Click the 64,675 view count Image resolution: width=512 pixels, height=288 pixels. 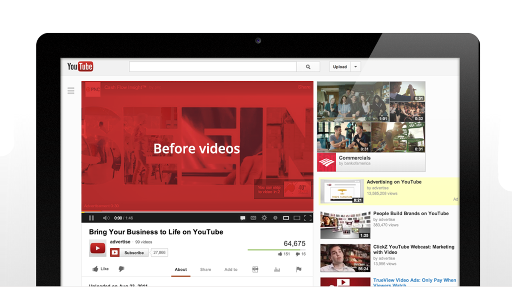click(x=294, y=244)
